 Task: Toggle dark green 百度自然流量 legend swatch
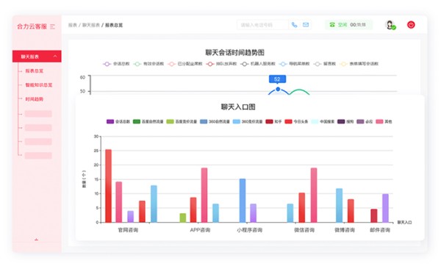tap(137, 121)
